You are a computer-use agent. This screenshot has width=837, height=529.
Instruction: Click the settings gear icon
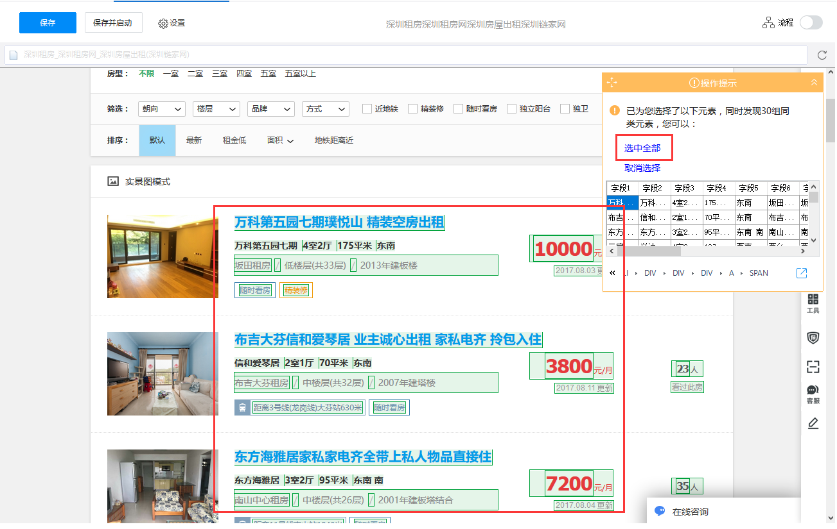[x=163, y=23]
